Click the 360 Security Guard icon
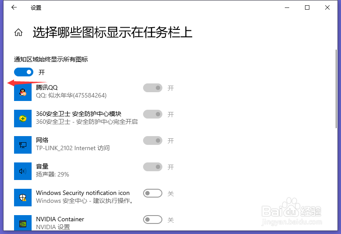This screenshot has width=341, height=234. (23, 119)
